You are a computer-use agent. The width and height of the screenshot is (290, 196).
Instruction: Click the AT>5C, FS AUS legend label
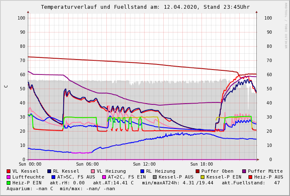point(76,177)
